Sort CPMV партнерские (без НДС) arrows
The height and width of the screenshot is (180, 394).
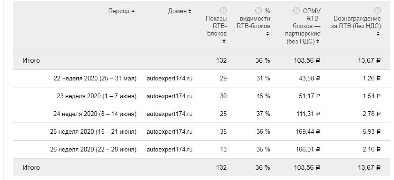point(318,41)
